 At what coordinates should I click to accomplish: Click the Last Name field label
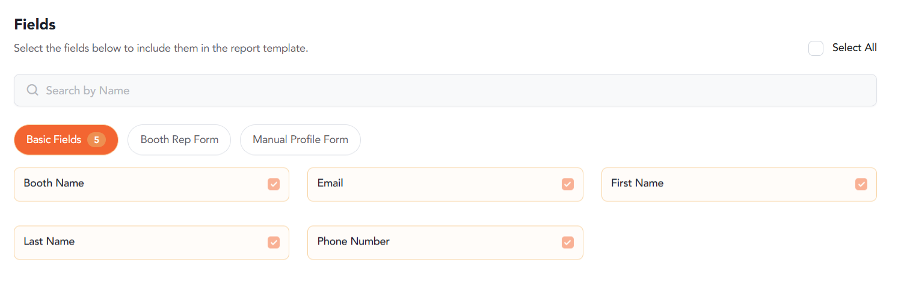point(49,242)
